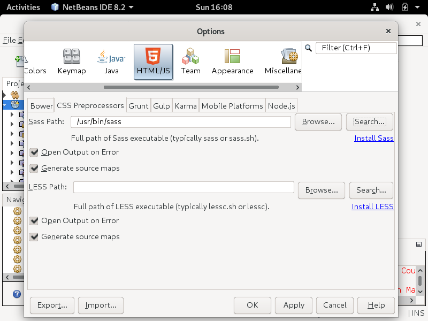Click Activities in the top bar
This screenshot has height=321, width=428.
click(x=23, y=7)
